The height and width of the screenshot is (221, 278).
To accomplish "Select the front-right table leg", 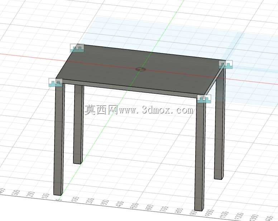I will pos(200,155).
